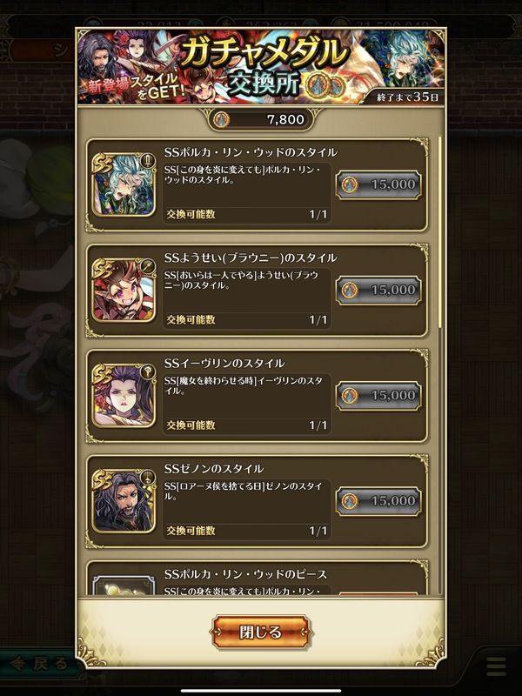Tap the twin medal icons in the banner
Image resolution: width=522 pixels, height=696 pixels.
[327, 84]
